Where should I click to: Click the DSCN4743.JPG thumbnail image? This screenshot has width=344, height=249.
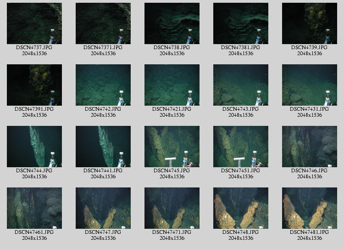coord(241,85)
